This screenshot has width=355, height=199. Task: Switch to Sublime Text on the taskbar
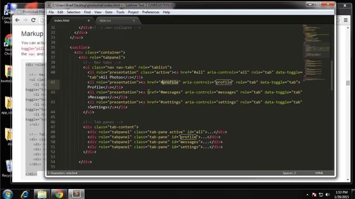[x=77, y=194]
